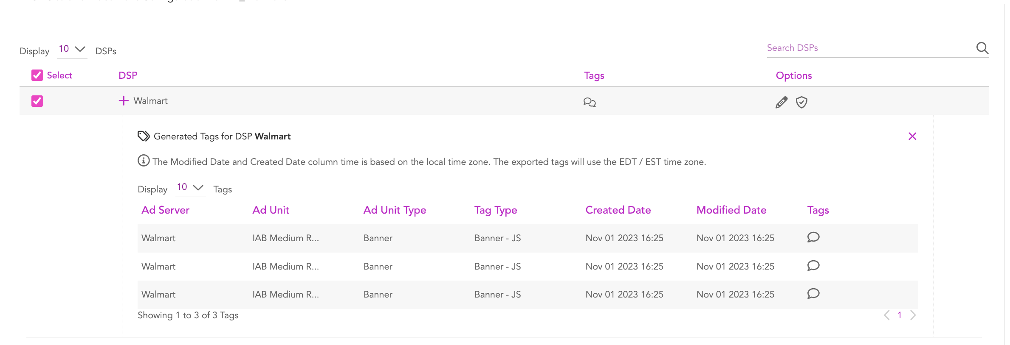The height and width of the screenshot is (345, 1010).
Task: Toggle the Select all checkbox
Action: point(37,75)
